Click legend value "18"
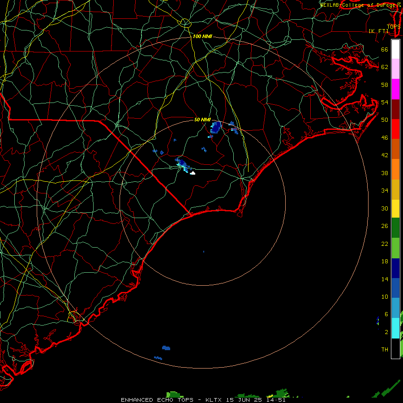 pos(385,262)
